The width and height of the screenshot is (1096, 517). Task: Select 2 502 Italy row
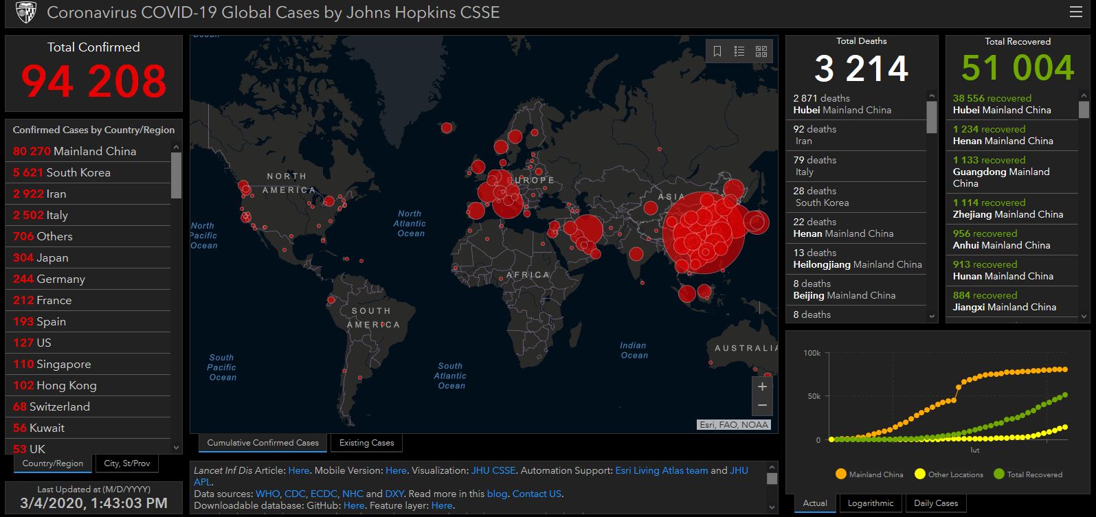click(88, 215)
